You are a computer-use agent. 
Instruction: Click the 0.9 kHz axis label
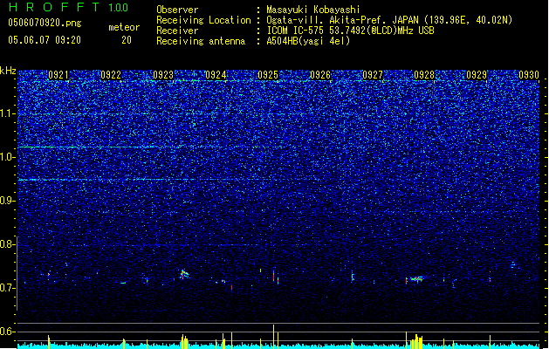pos(8,201)
